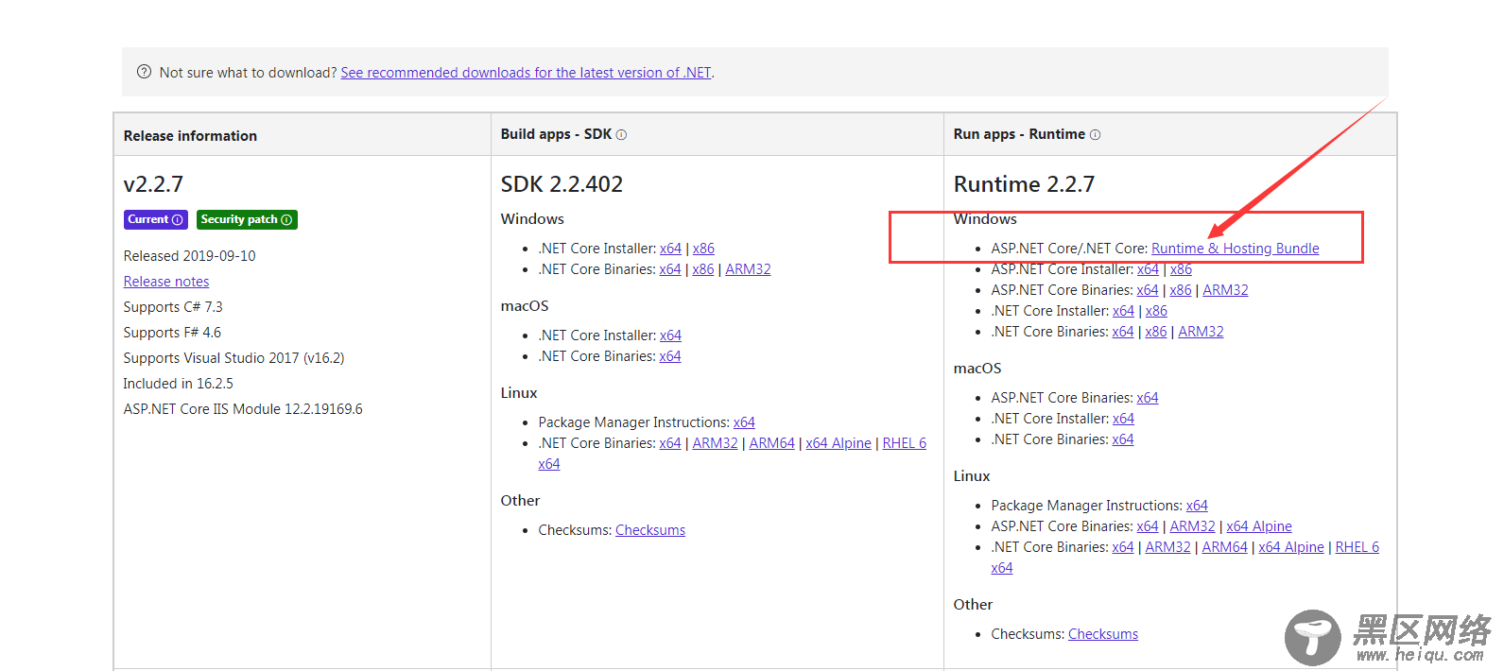This screenshot has width=1504, height=671.
Task: Download Runtime Windows .NET Core Installer x64
Action: (1123, 311)
